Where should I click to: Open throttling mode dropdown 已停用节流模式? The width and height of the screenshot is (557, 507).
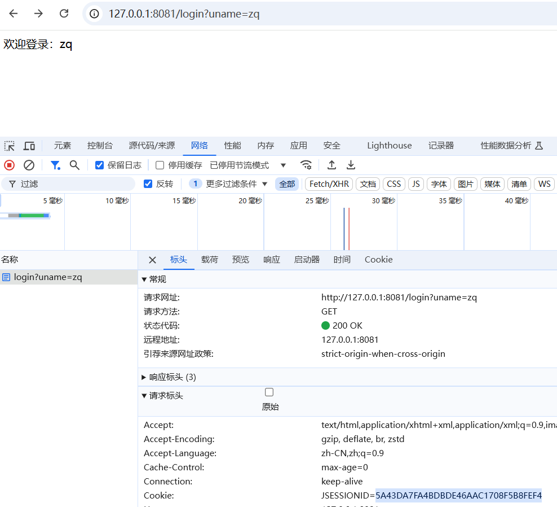point(248,165)
